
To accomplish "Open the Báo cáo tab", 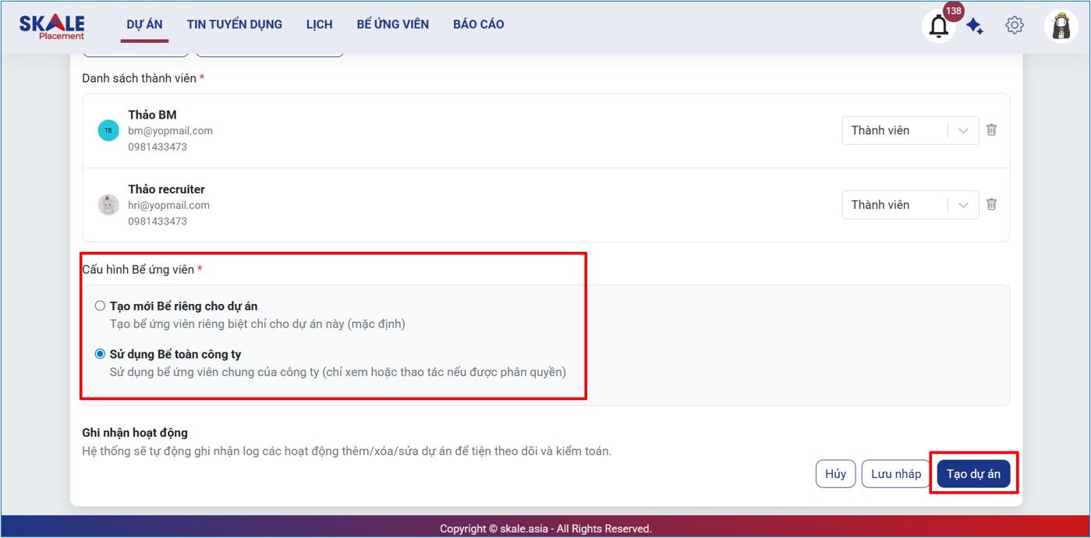I will (x=478, y=25).
